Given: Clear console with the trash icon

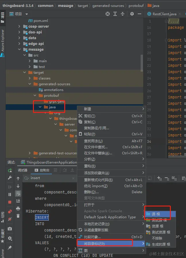Looking at the screenshot, I should pyautogui.click(x=18, y=216).
